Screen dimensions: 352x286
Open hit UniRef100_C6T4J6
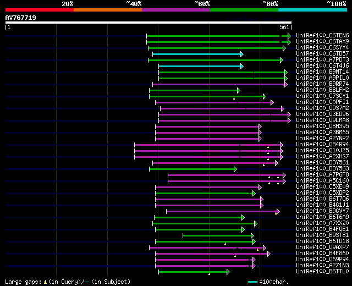coord(322,65)
